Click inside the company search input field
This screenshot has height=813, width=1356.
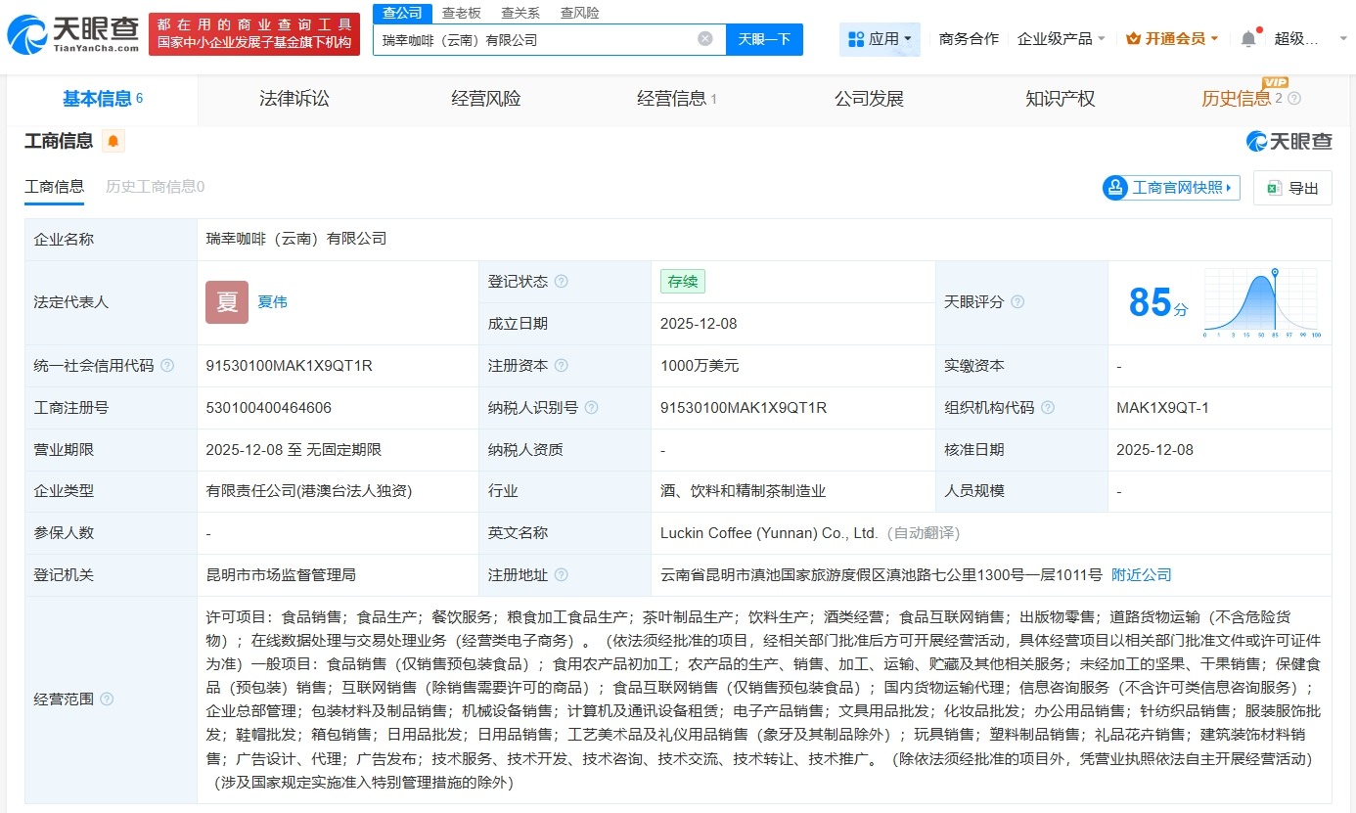[x=538, y=37]
